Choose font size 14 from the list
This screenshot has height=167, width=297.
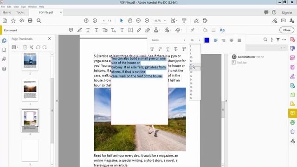click(195, 64)
